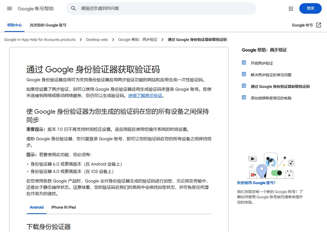Switch to 改进您的 Google 账号 tab
327x232 pixels.
click(48, 25)
